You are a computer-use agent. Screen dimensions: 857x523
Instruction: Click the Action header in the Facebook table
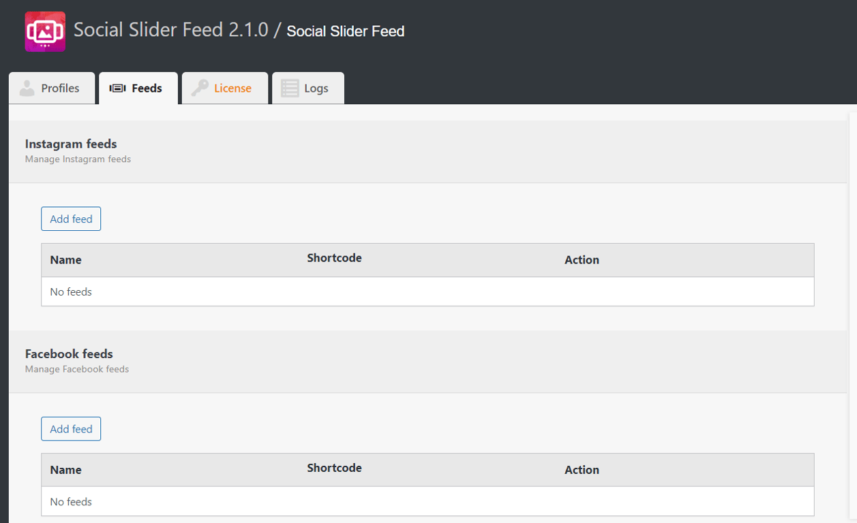581,469
